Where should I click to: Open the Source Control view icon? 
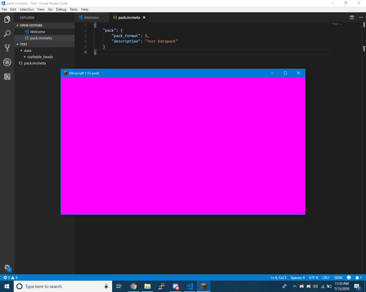[x=7, y=48]
